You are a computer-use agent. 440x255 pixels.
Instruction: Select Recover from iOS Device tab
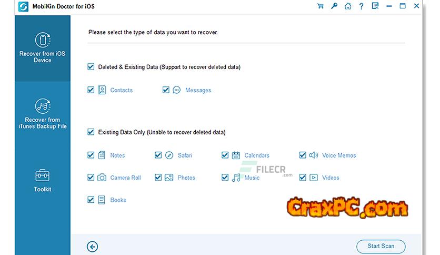click(x=43, y=48)
